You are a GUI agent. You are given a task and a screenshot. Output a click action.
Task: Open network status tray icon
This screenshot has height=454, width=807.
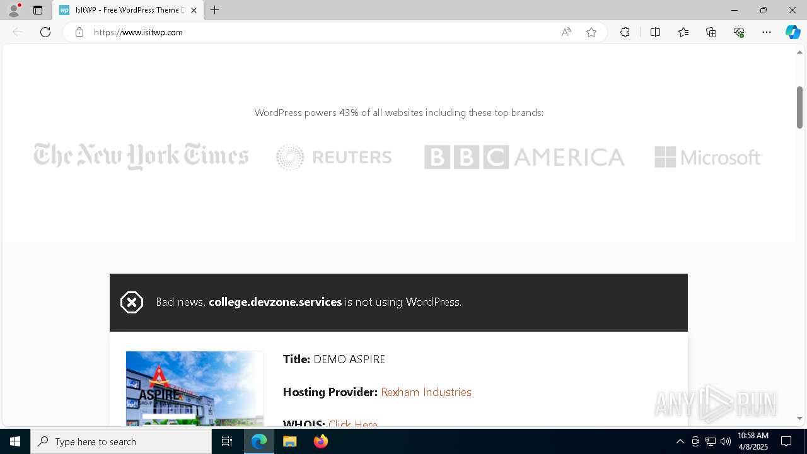[711, 441]
